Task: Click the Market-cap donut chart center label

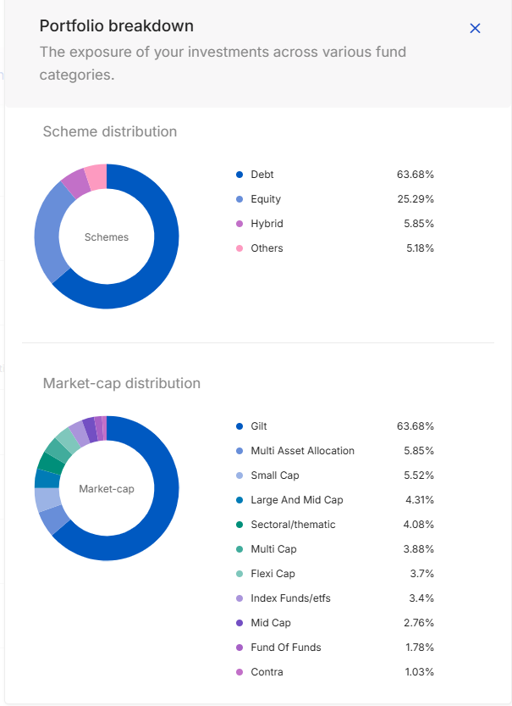Action: tap(107, 489)
